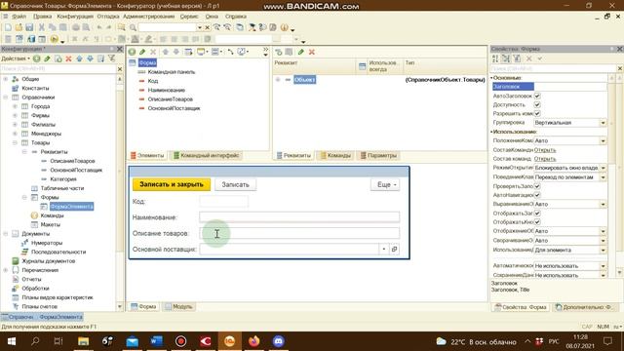Viewport: 624px width, 351px height.
Task: Open Firefox from the taskbar
Action: pos(253,341)
